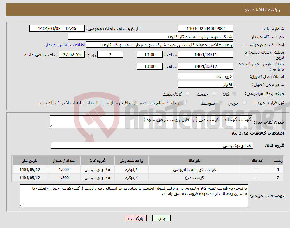The width and height of the screenshot is (290, 228).
Task: Click the نام کالا column header
Action: (195, 161)
